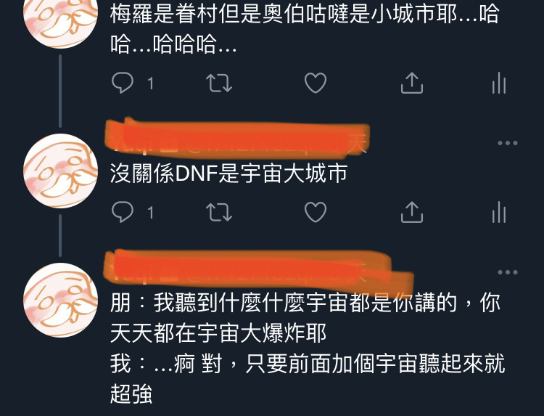This screenshot has height=416, width=544.
Task: Open the avatar beside 沒關係DNF是宇宙大城市
Action: pos(61,171)
